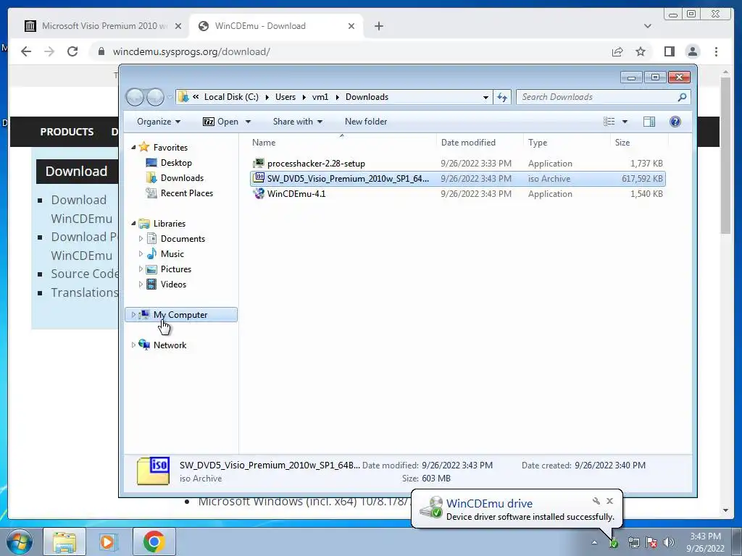Image resolution: width=742 pixels, height=556 pixels.
Task: Collapse the Libraries tree group
Action: tap(133, 223)
